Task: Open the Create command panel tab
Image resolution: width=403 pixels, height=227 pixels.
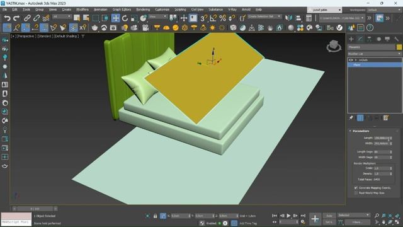Action: tap(351, 39)
